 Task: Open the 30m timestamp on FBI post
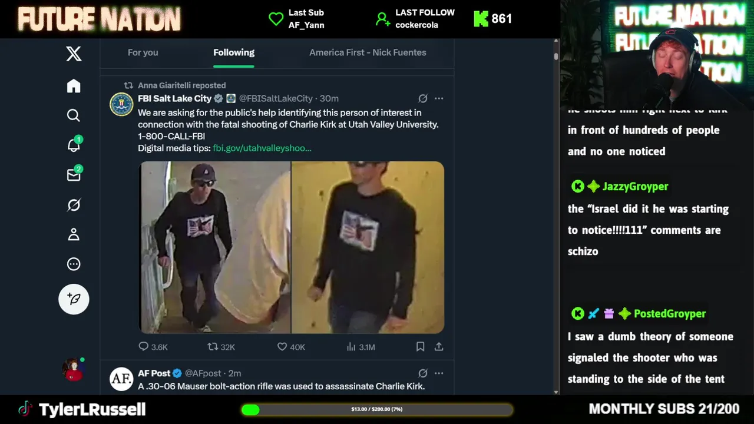pyautogui.click(x=329, y=98)
